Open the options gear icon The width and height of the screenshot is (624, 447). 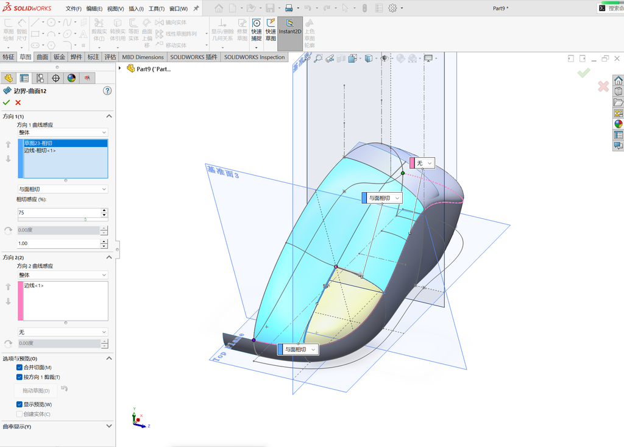click(392, 8)
